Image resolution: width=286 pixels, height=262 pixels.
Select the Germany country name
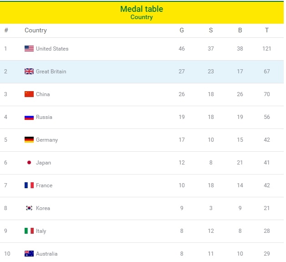47,140
